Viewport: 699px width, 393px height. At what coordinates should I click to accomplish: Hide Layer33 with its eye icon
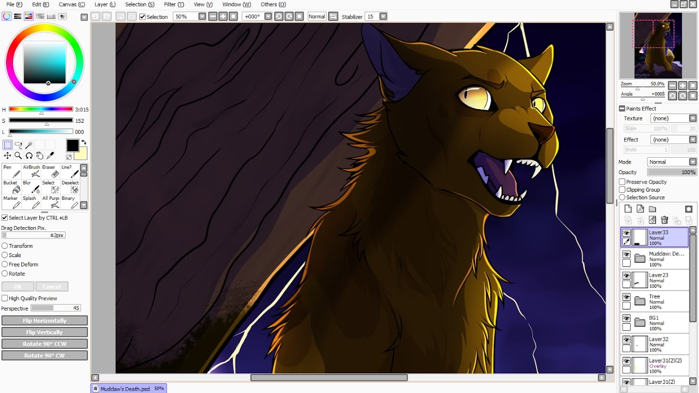point(626,233)
